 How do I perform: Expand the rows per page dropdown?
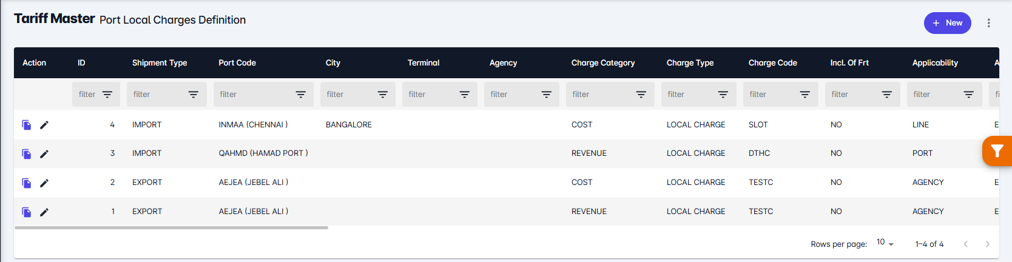click(885, 243)
